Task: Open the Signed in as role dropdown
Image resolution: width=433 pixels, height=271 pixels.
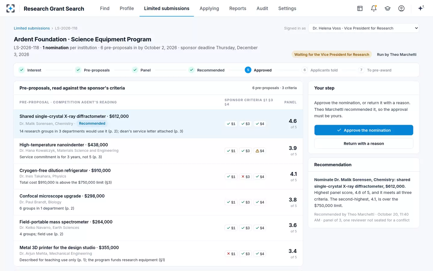Action: (364, 28)
